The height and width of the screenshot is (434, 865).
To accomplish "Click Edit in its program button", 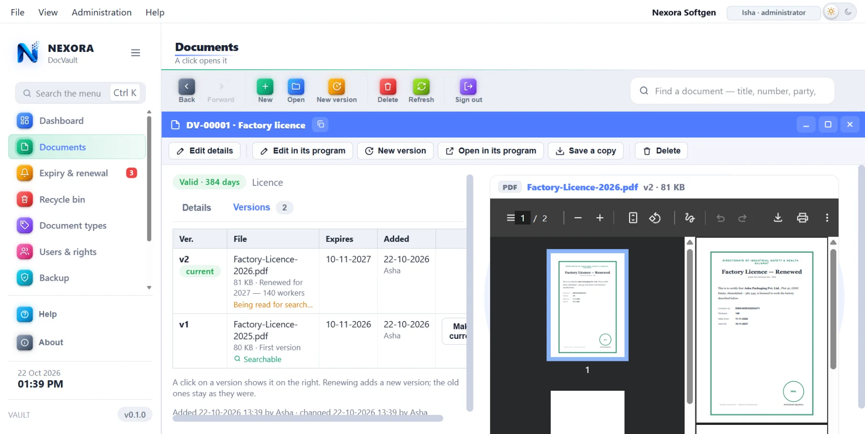I will point(303,150).
